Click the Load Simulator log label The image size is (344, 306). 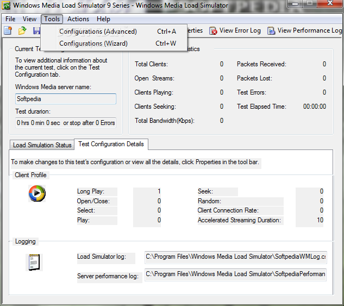point(102,257)
